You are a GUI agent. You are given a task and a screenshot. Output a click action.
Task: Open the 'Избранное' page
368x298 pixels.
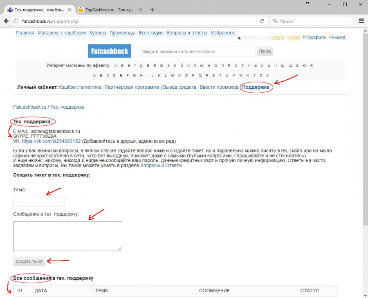[223, 33]
